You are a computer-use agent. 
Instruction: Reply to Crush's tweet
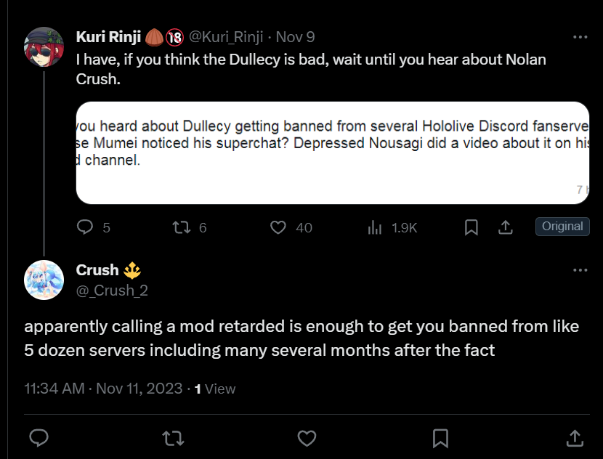click(x=39, y=438)
